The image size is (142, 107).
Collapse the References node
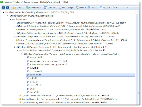coord(11,19)
